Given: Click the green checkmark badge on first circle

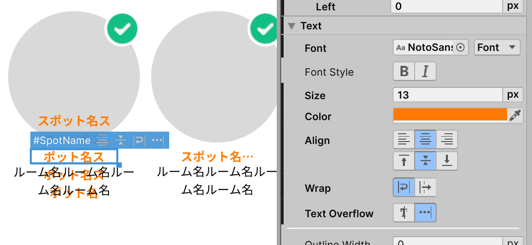Looking at the screenshot, I should (121, 28).
